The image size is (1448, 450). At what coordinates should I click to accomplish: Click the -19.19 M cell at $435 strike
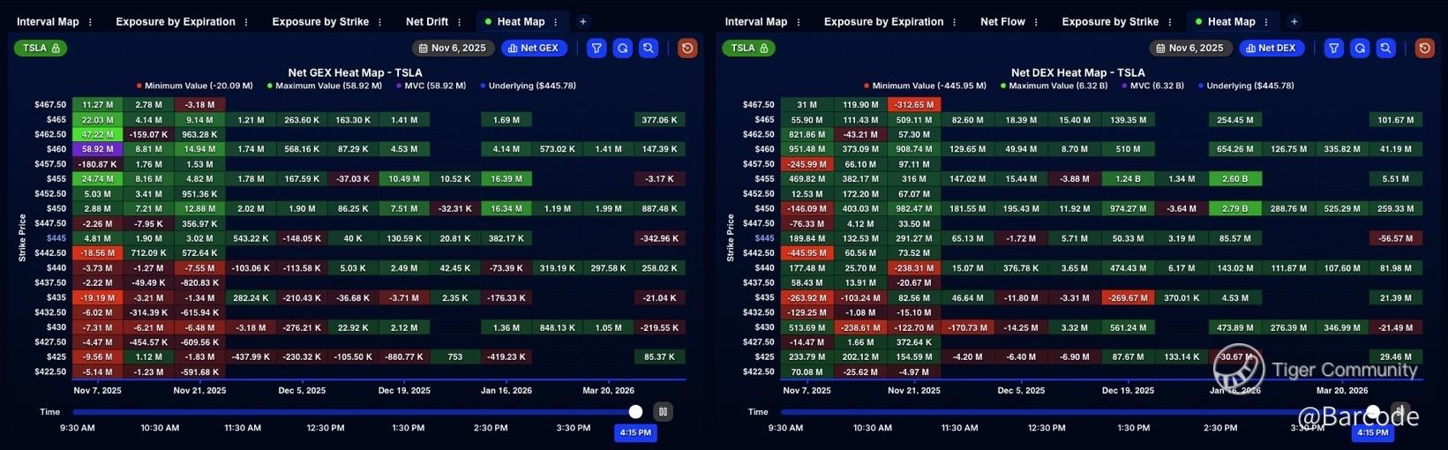(x=98, y=297)
